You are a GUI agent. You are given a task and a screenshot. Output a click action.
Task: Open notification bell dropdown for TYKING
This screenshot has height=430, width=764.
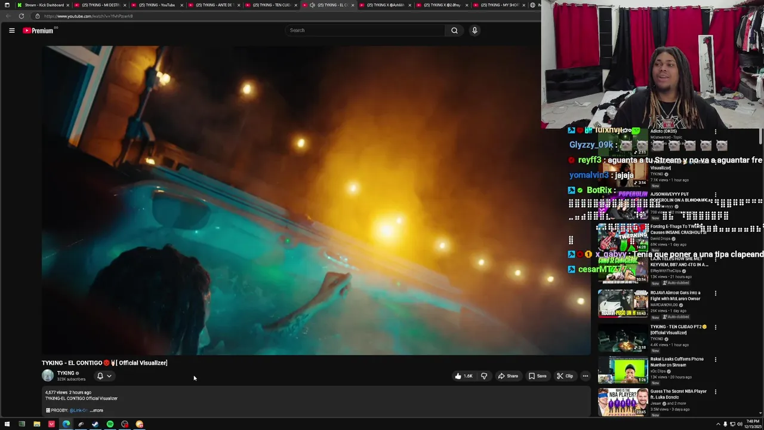pyautogui.click(x=104, y=376)
